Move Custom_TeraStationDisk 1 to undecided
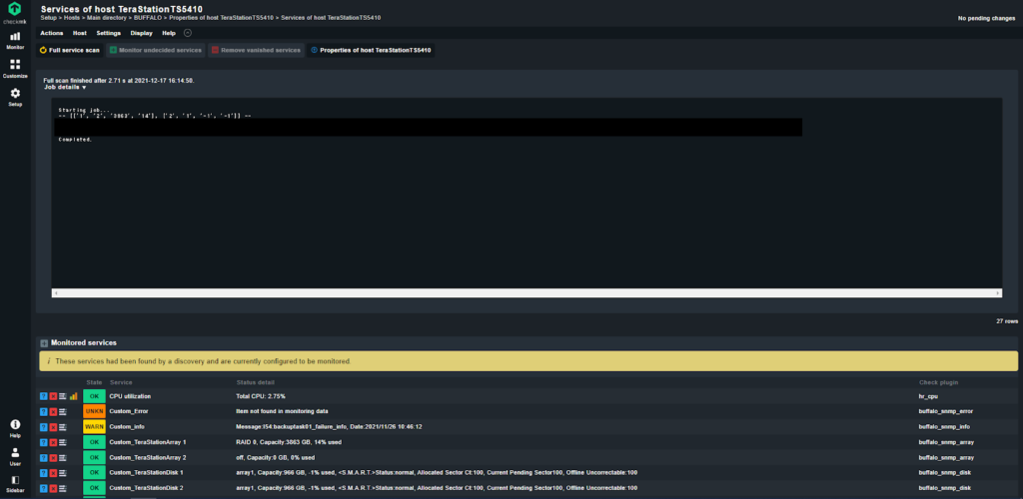 (44, 472)
